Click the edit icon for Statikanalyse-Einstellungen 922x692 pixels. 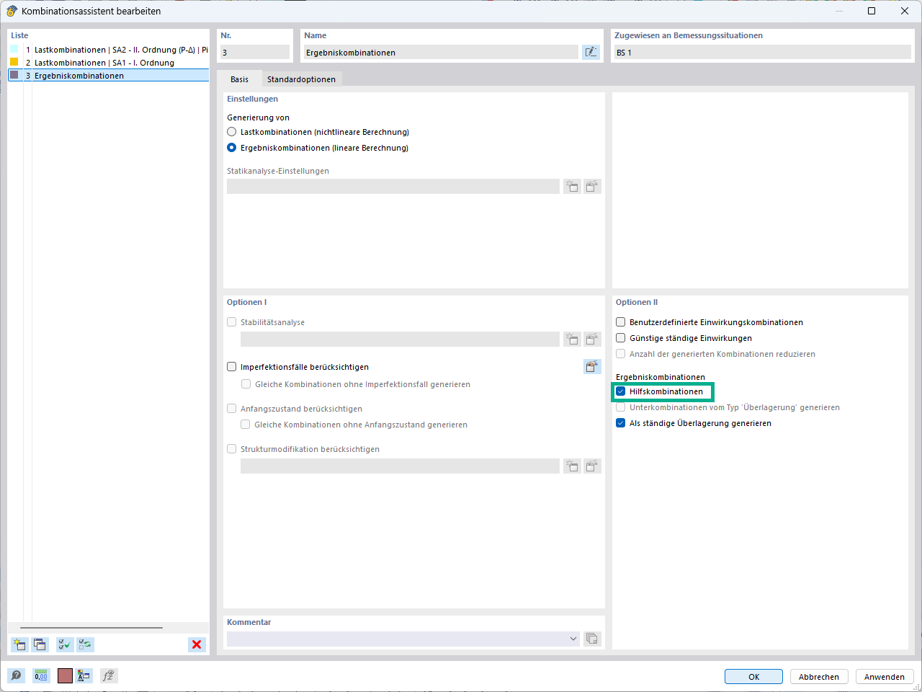coord(592,186)
